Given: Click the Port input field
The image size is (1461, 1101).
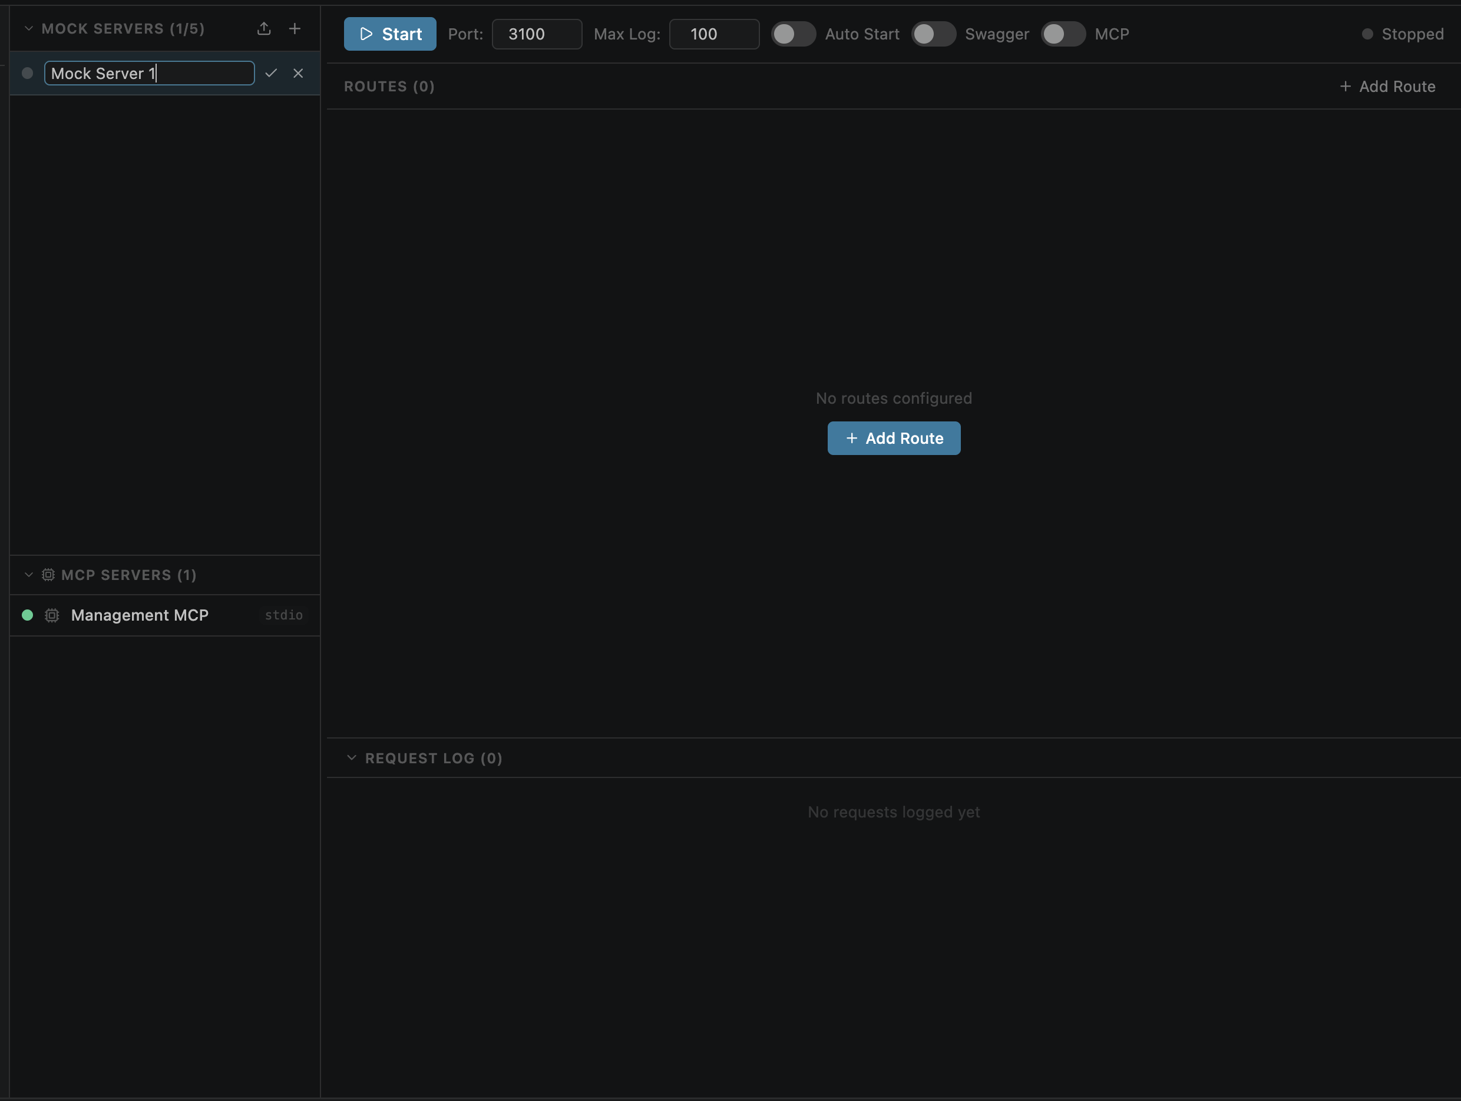Looking at the screenshot, I should (x=537, y=34).
